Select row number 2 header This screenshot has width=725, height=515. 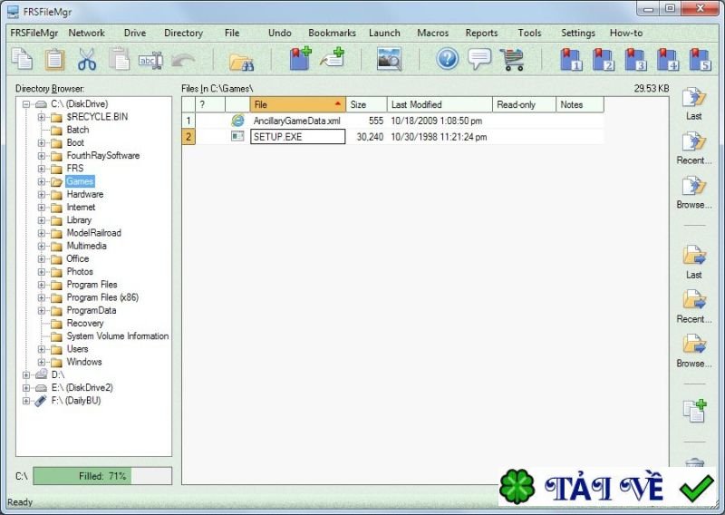188,137
